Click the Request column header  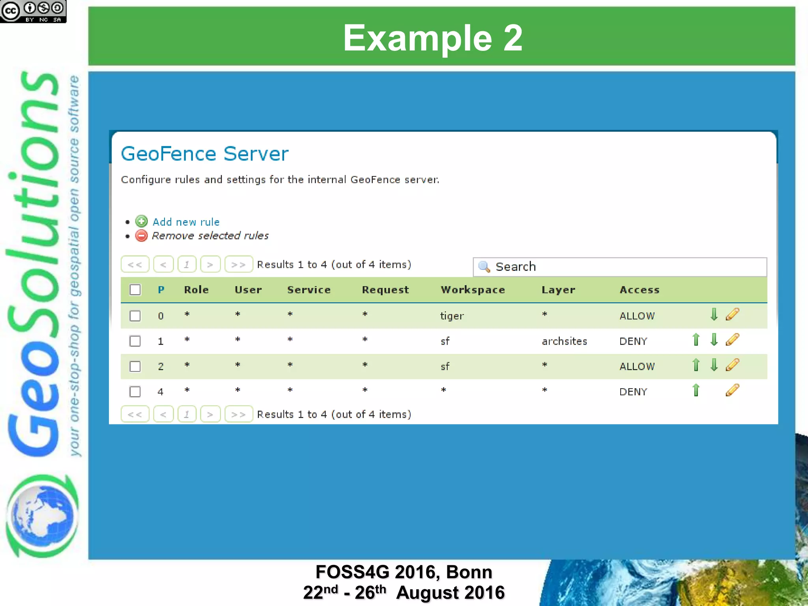coord(385,290)
